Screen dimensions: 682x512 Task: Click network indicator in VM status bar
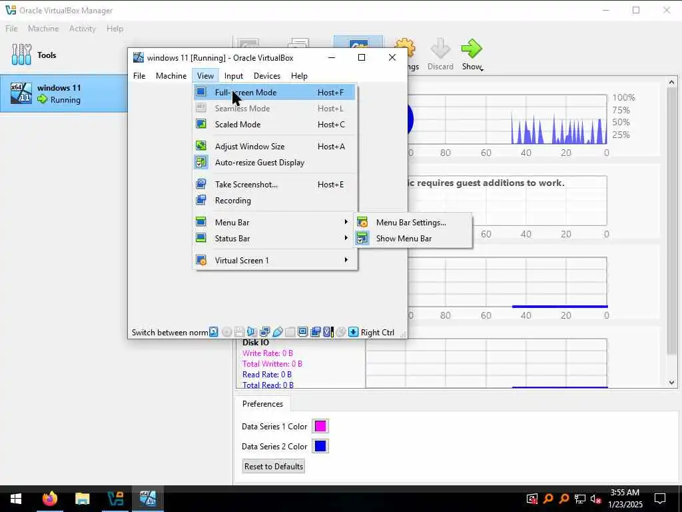pos(264,332)
